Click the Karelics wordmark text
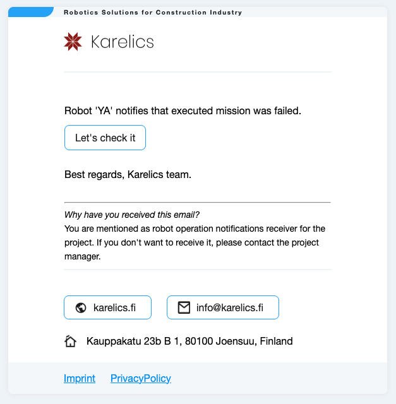 point(123,42)
